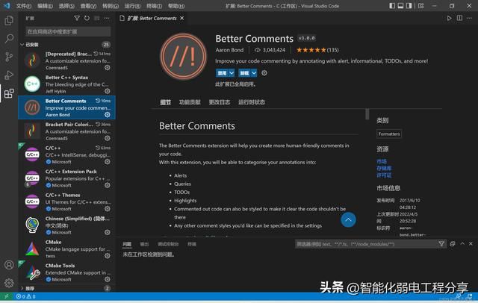Click the Formatters category button
Image resolution: width=478 pixels, height=303 pixels.
tap(389, 134)
